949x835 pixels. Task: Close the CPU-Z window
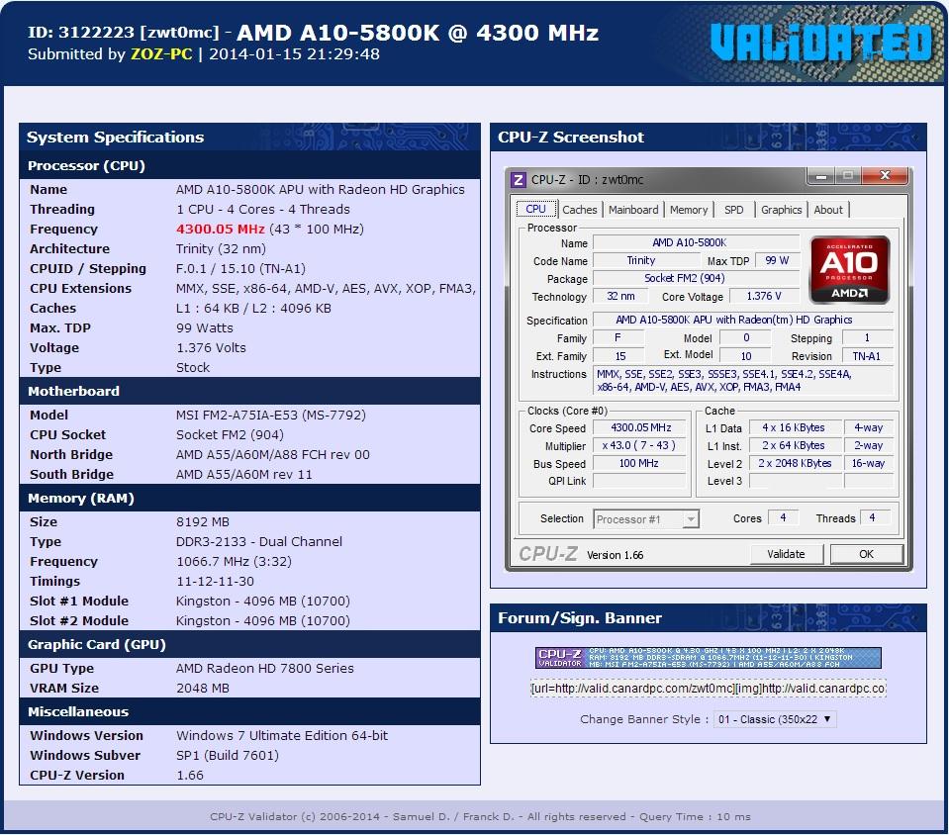tap(886, 176)
